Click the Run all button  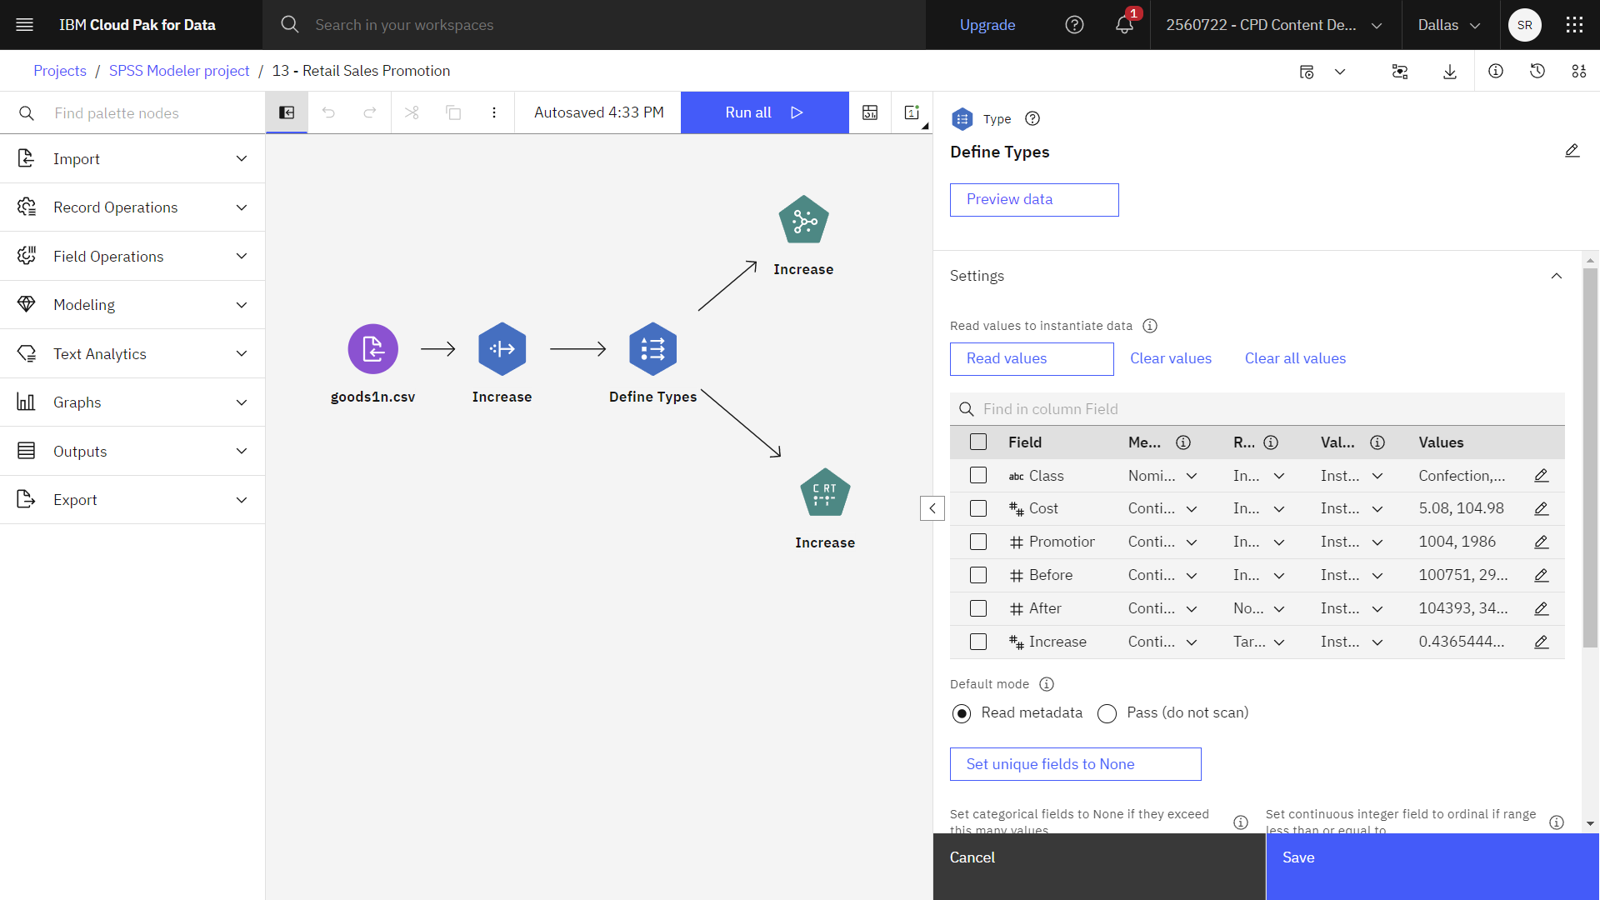[x=764, y=112]
